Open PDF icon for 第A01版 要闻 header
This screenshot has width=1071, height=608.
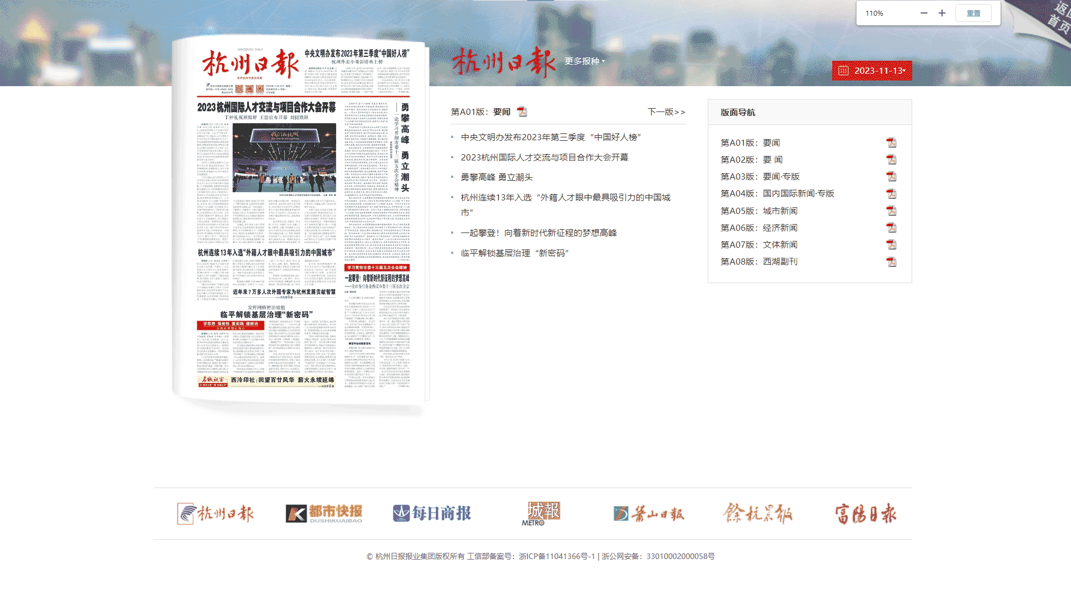coord(522,111)
